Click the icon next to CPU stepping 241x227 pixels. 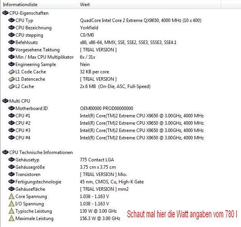[x=12, y=35]
